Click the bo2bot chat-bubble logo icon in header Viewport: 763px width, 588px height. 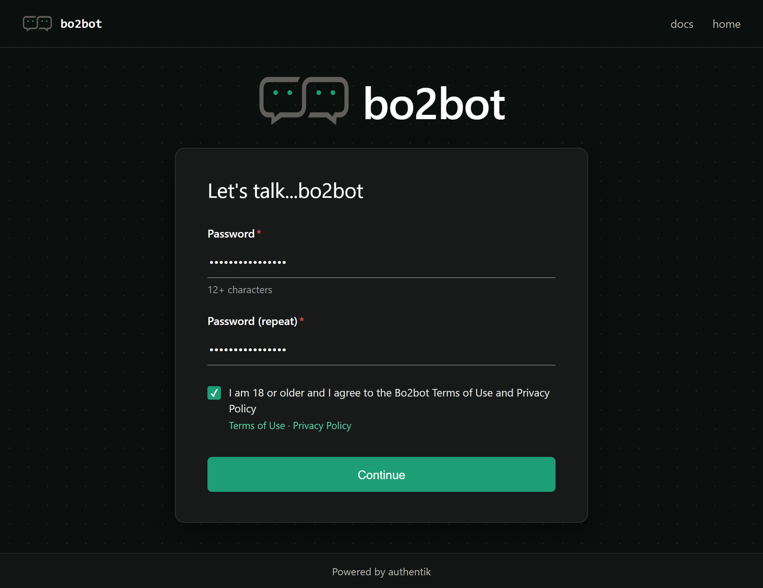[x=37, y=24]
